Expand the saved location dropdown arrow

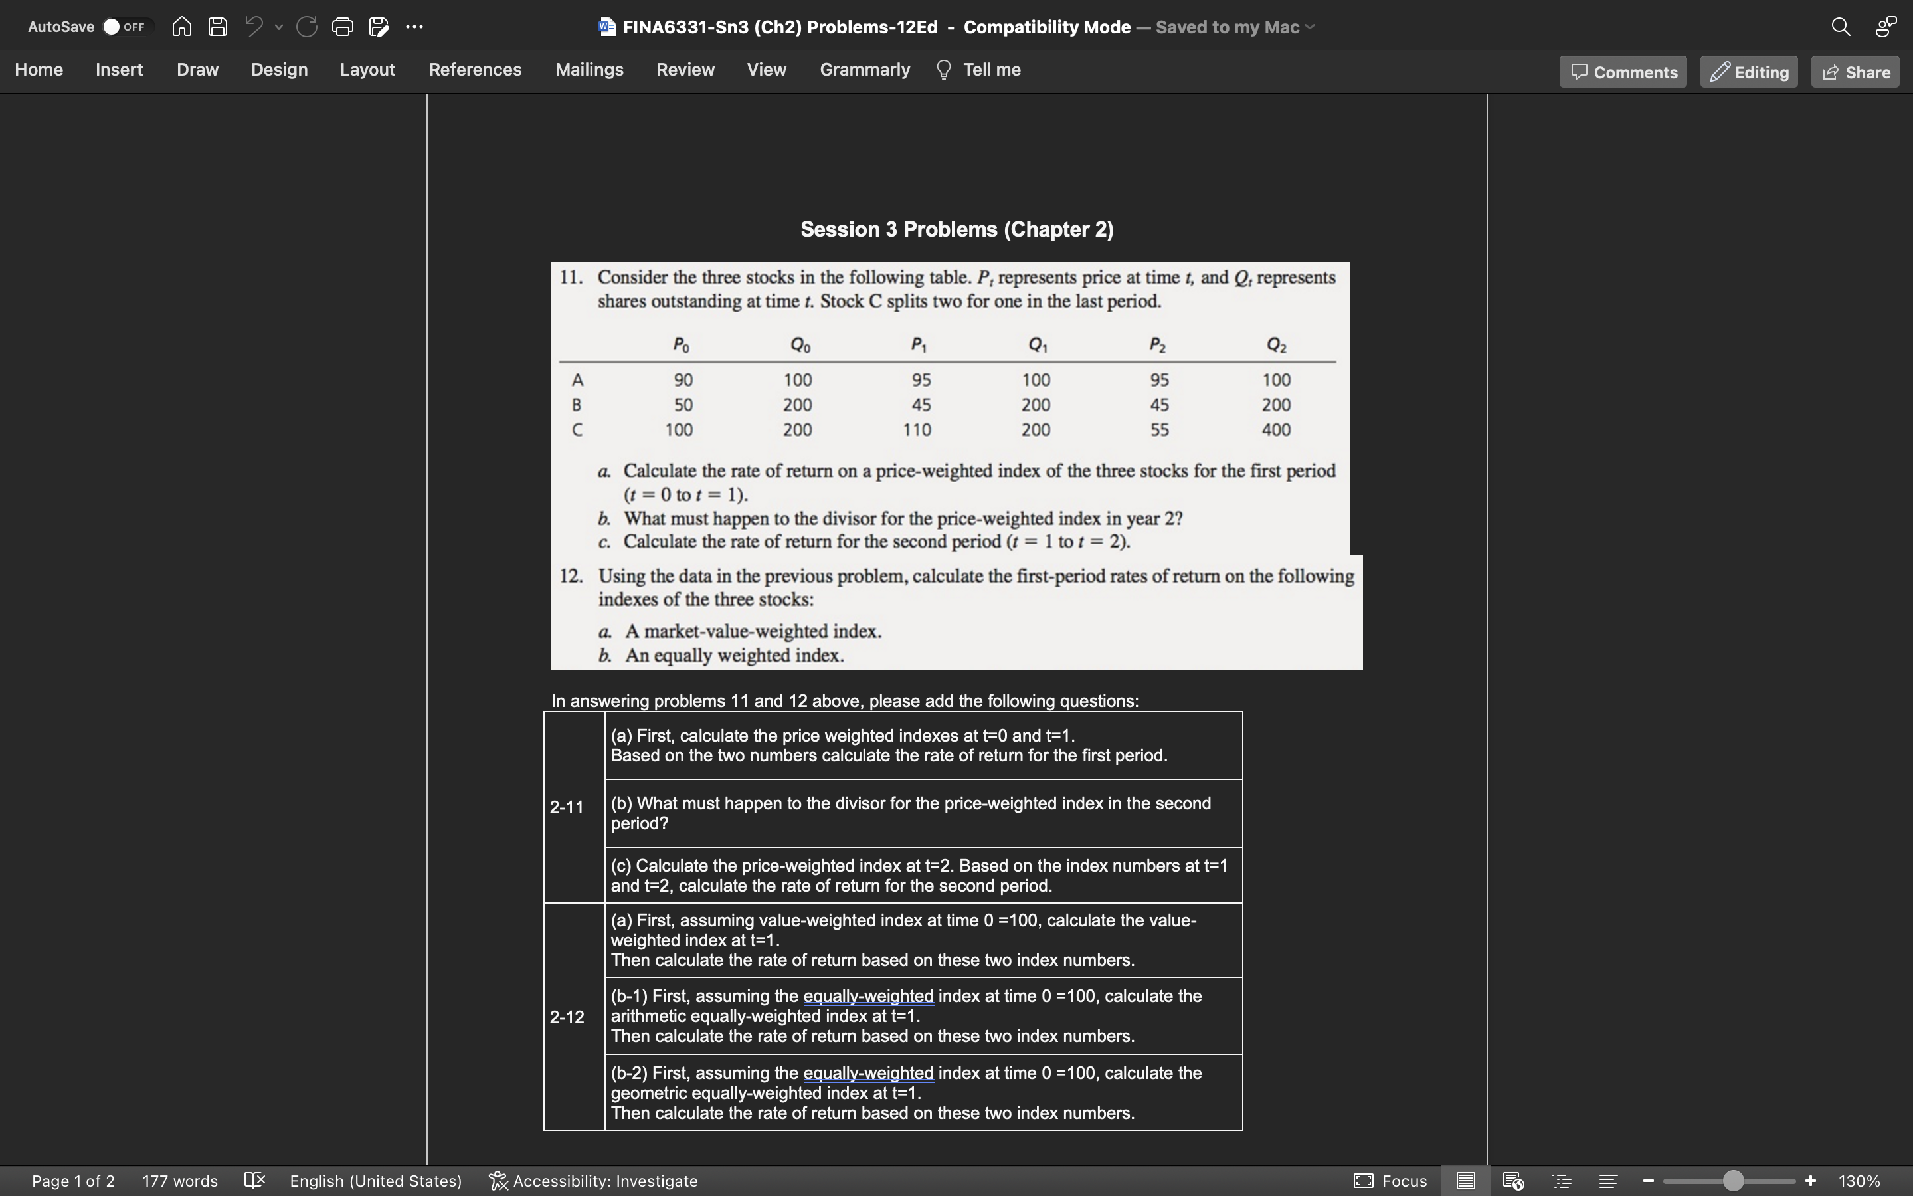[x=1310, y=27]
